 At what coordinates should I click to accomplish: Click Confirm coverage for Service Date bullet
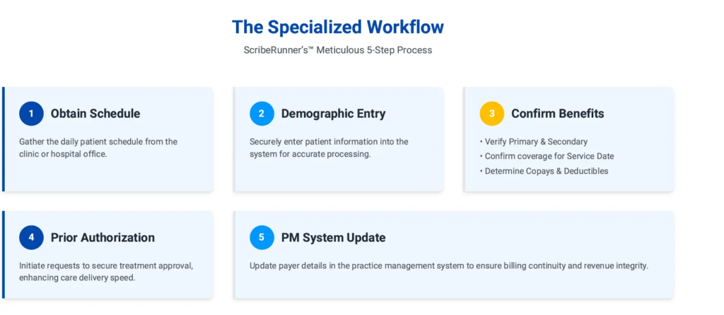pos(549,156)
